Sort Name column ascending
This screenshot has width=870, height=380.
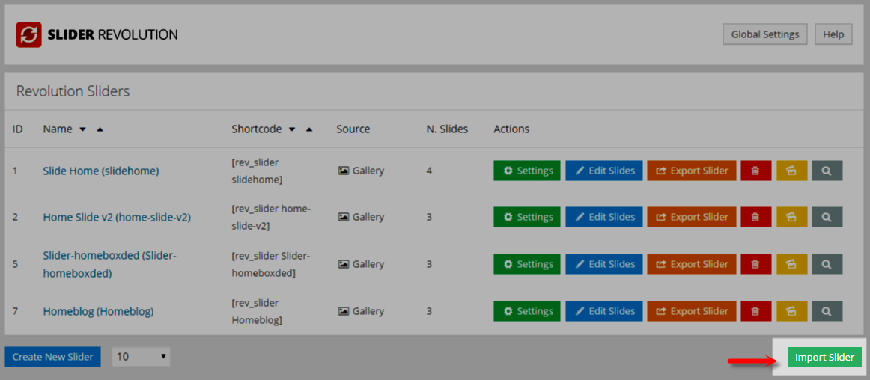point(100,129)
